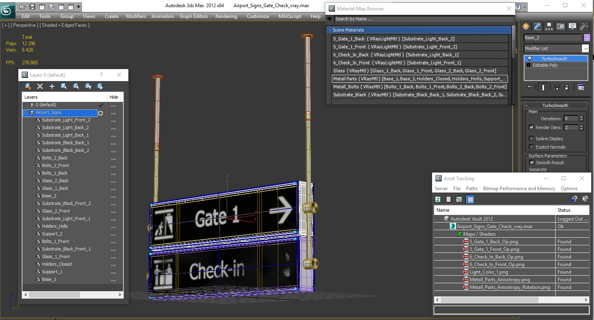
Task: Click the Base_2 object color swatch
Action: [587, 38]
